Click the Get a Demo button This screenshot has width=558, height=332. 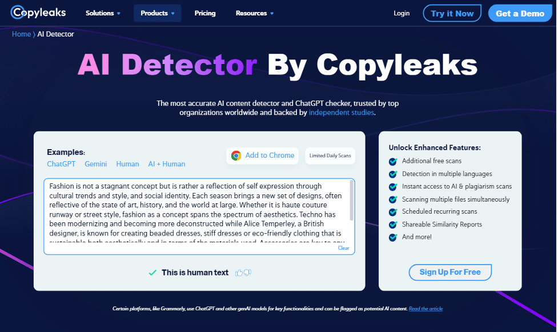(x=520, y=13)
